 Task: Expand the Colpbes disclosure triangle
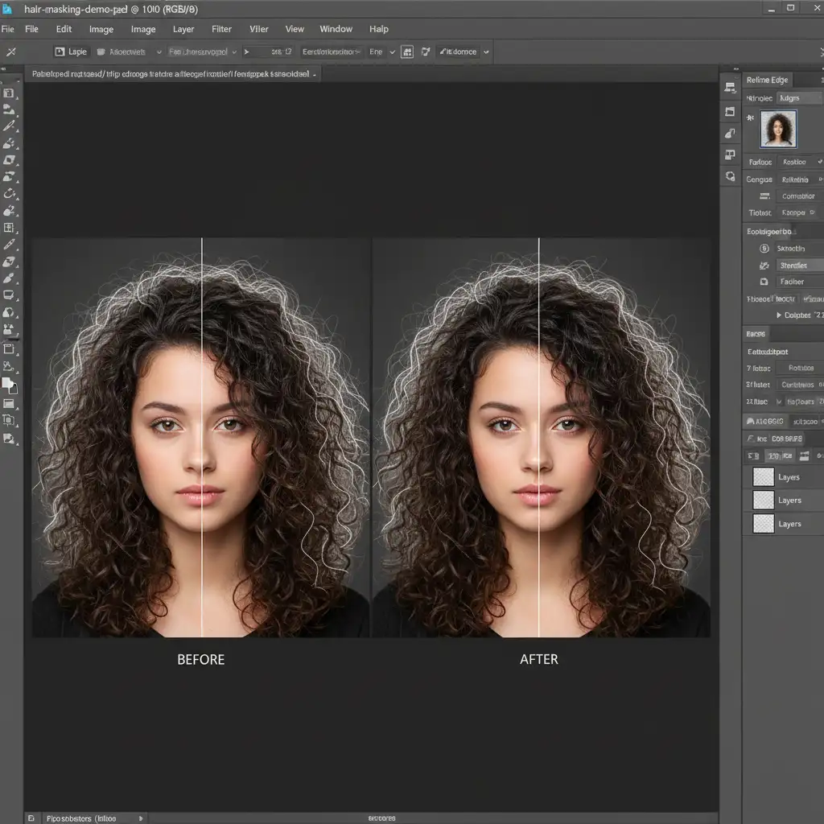tap(778, 315)
